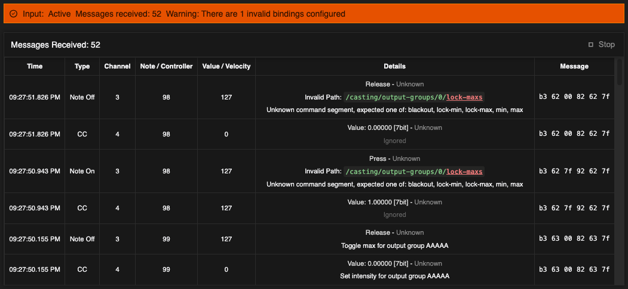Click the 'Messages Received: 52' panel heading

click(x=56, y=45)
